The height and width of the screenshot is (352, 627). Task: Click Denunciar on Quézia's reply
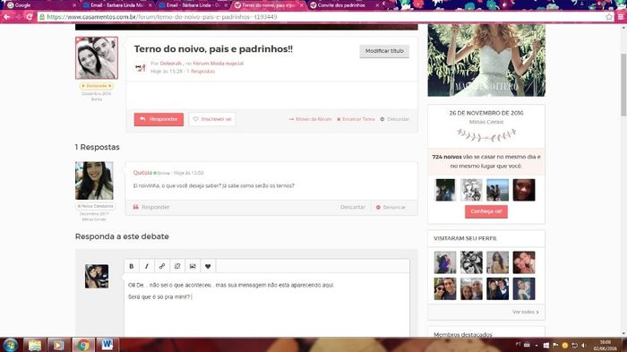391,207
